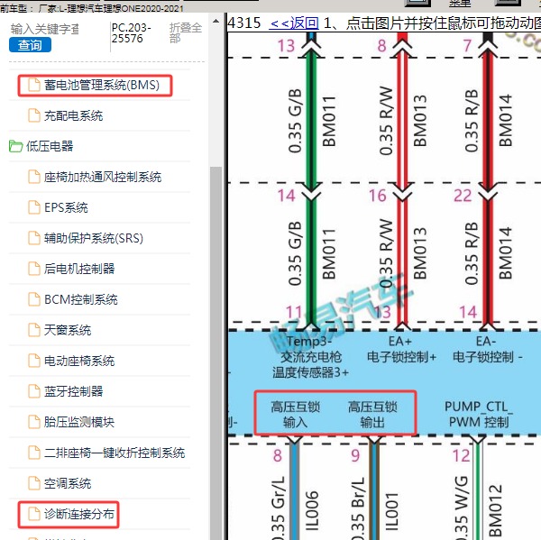Click the PUMP_CTL_PWM 控制 label
Screen dimensions: 541x540
(x=479, y=414)
